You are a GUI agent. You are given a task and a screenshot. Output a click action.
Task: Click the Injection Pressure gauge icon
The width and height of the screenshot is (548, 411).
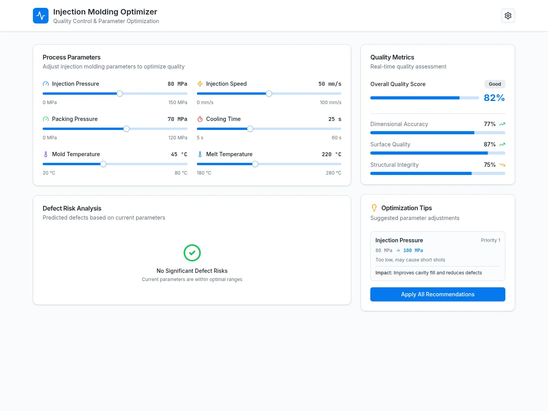point(46,84)
